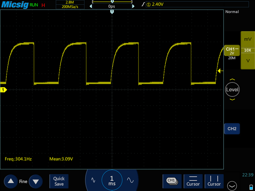Viewport: 255px width, 191px height.
Task: Tap the fine adjust down arrow
Action: pyautogui.click(x=35, y=181)
